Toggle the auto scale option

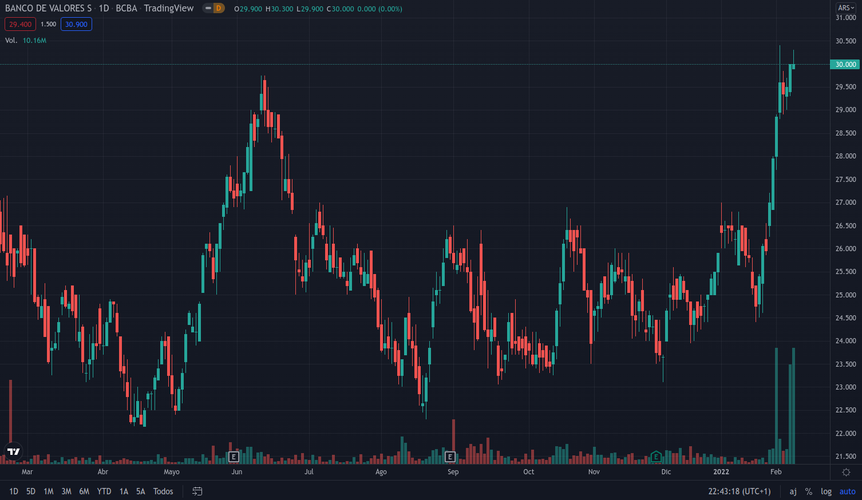pos(847,491)
